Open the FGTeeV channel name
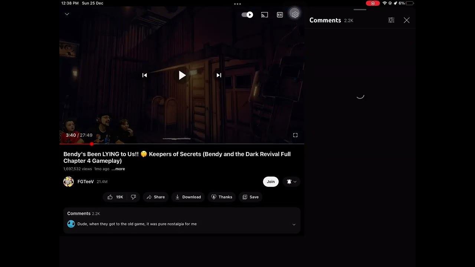This screenshot has width=475, height=267. (x=86, y=182)
